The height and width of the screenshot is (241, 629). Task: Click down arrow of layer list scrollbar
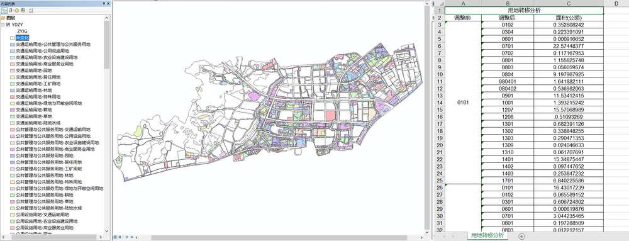[x=106, y=231]
